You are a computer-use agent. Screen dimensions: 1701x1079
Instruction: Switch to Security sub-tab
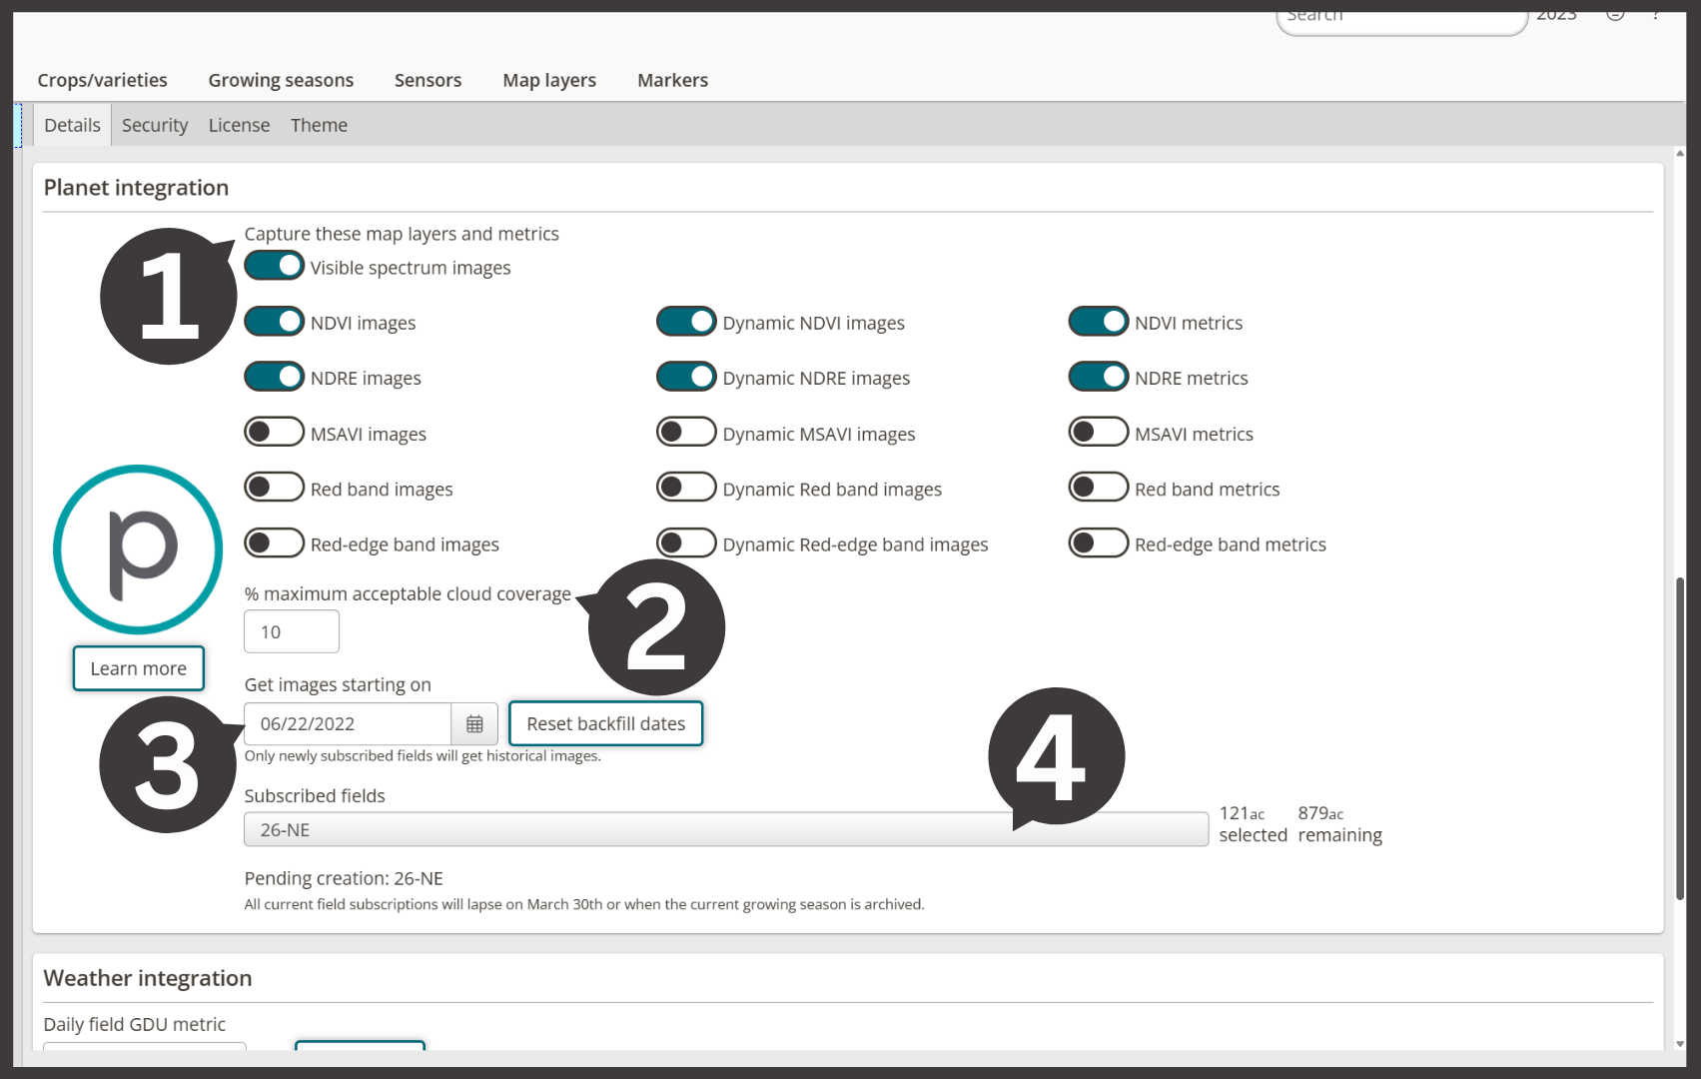[x=155, y=125]
